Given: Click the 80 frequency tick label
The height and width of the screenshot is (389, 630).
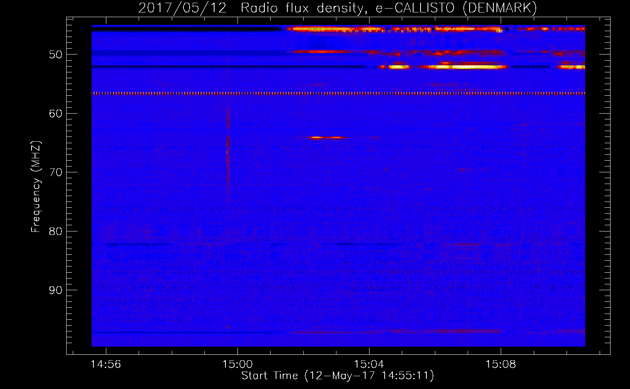Looking at the screenshot, I should [56, 231].
